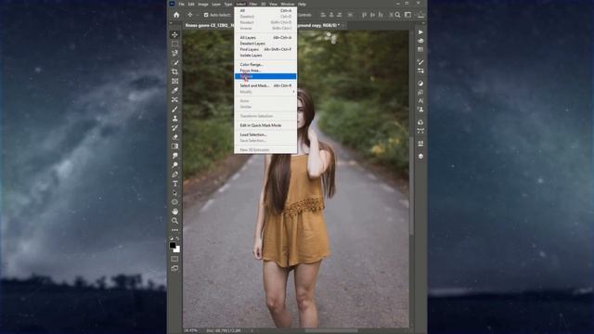The image size is (594, 334).
Task: Choose highlighted Subject in Select menu
Action: click(x=265, y=76)
